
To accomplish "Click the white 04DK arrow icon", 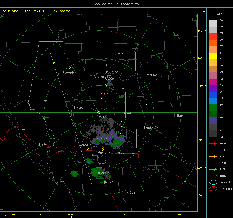I will click(213, 150).
